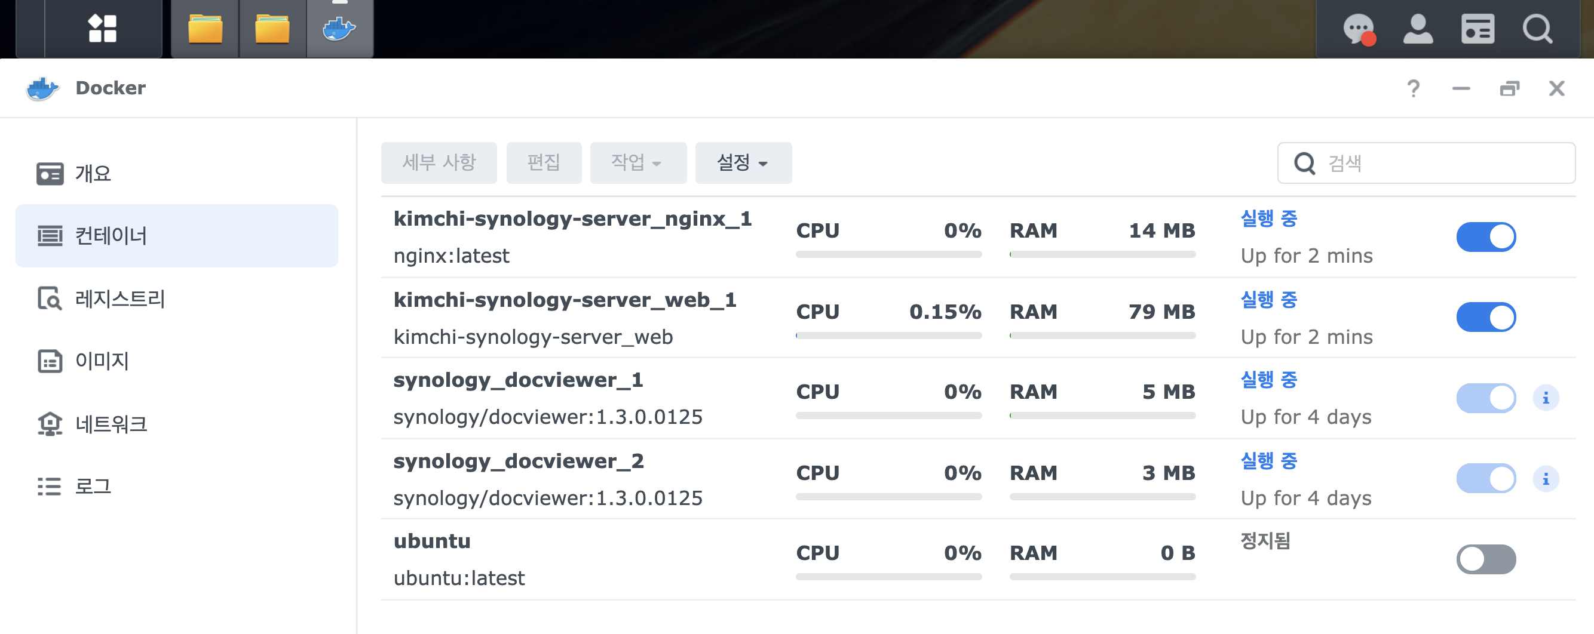
Task: Click the 편집 edit button
Action: coord(543,162)
